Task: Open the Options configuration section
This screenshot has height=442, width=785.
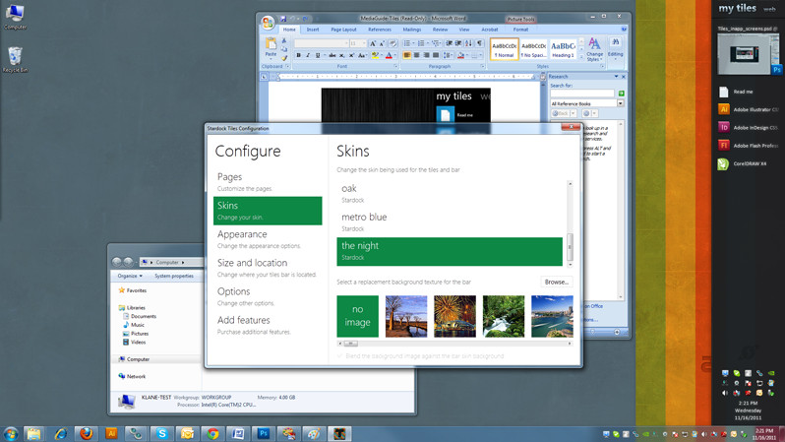Action: 268,296
